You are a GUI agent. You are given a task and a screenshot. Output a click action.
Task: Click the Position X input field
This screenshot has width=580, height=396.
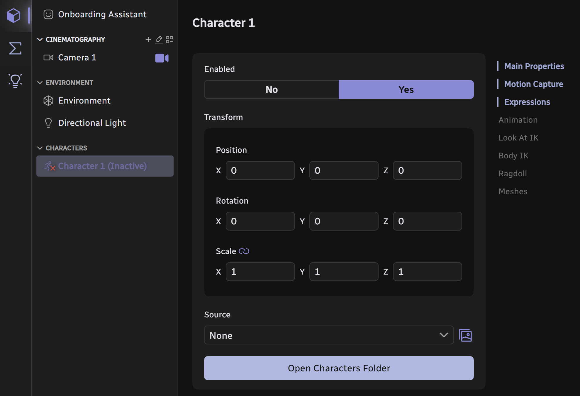click(x=260, y=170)
